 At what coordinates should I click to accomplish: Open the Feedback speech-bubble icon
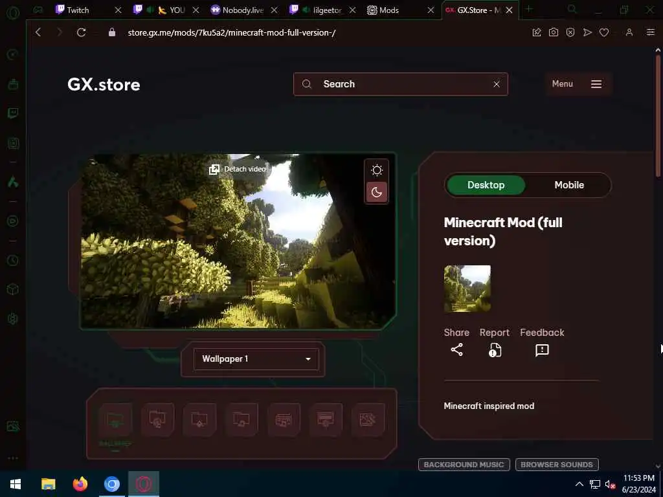click(x=542, y=350)
